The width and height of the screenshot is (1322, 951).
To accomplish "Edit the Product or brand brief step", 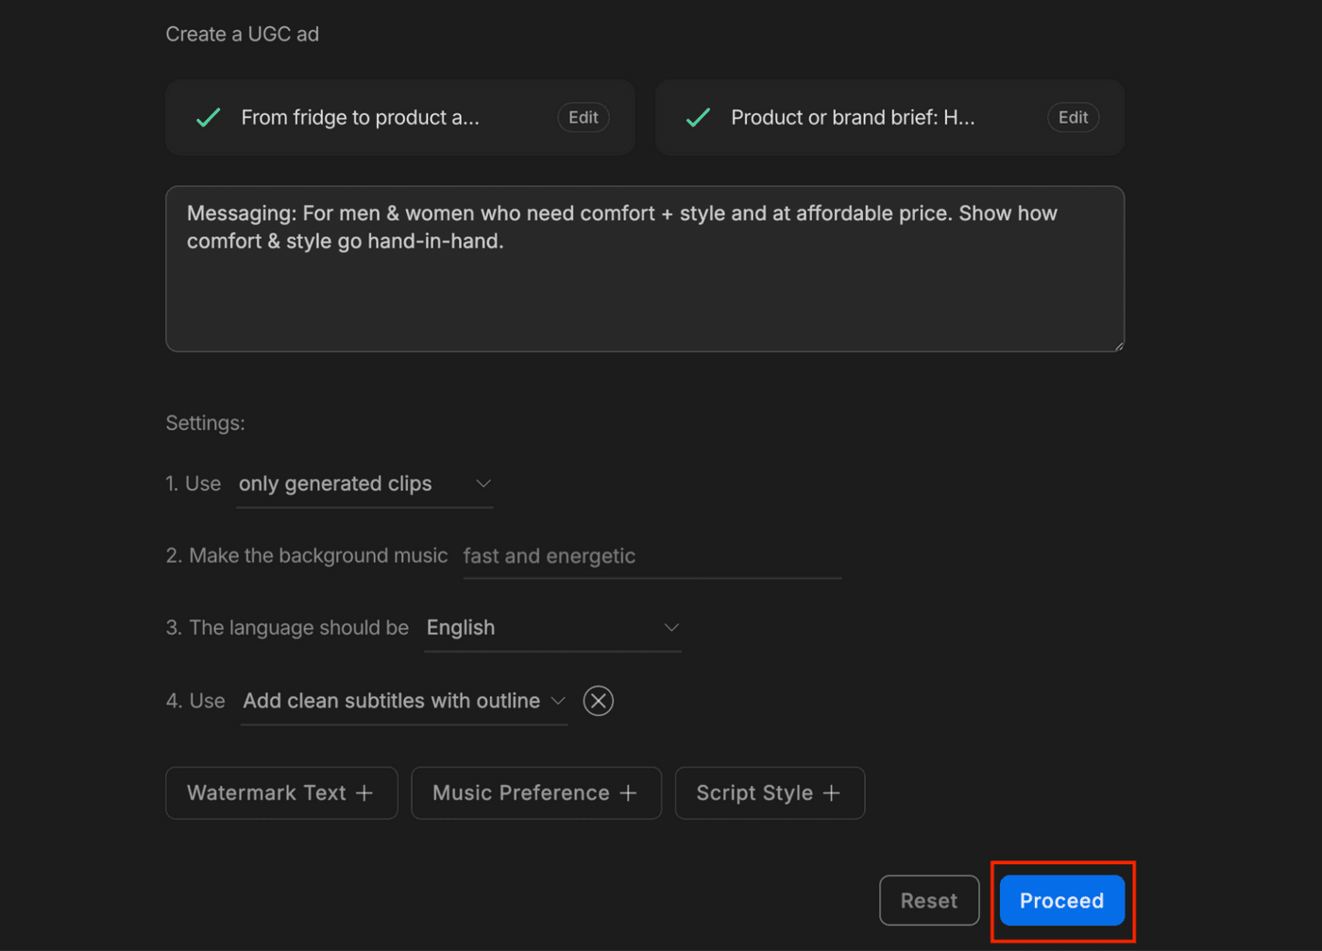I will pyautogui.click(x=1073, y=117).
